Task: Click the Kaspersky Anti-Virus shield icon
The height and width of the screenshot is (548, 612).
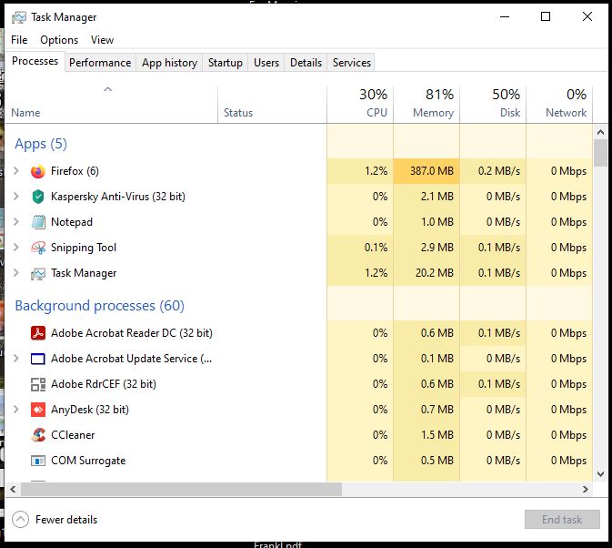Action: pos(38,197)
